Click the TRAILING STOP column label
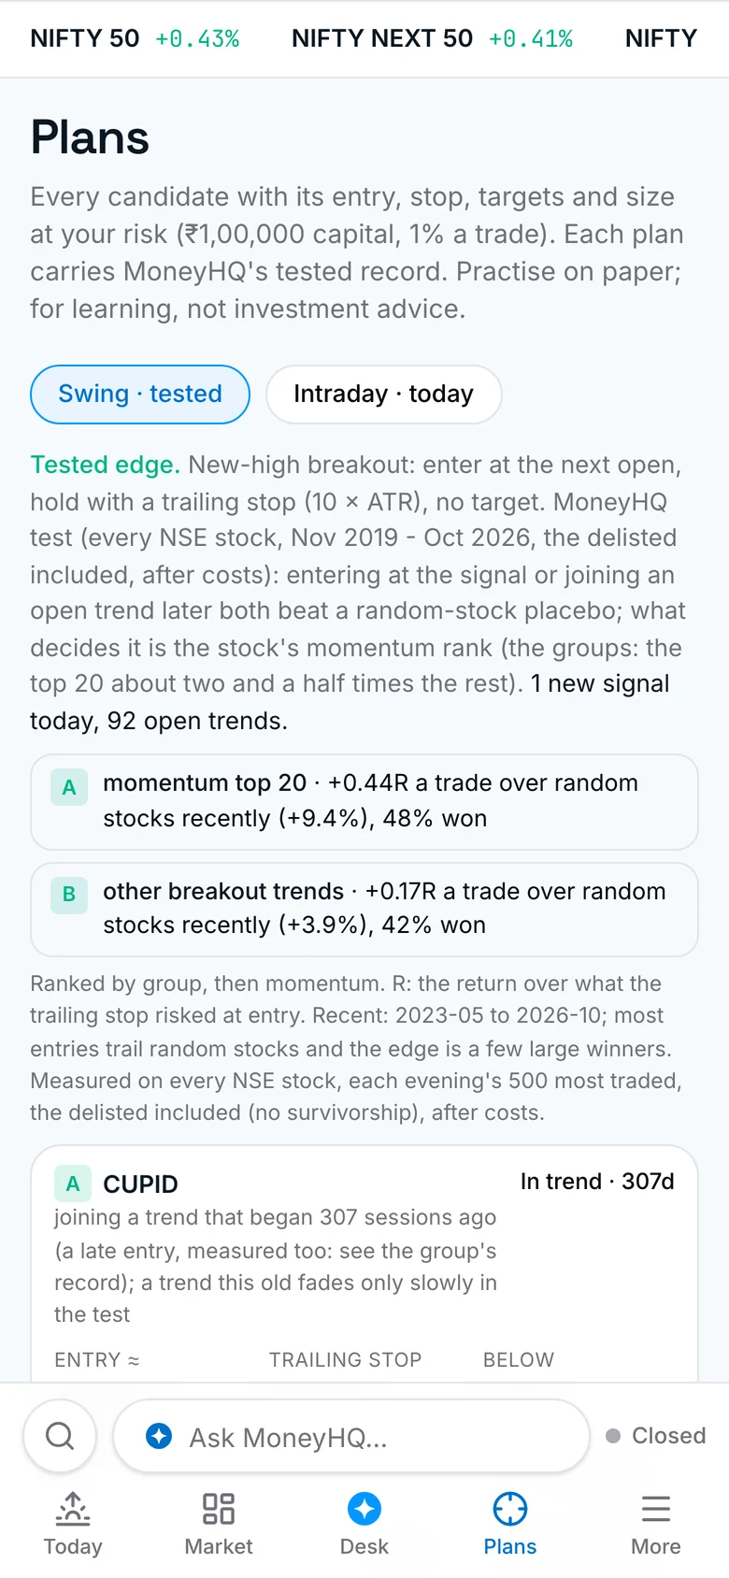 click(x=345, y=1359)
